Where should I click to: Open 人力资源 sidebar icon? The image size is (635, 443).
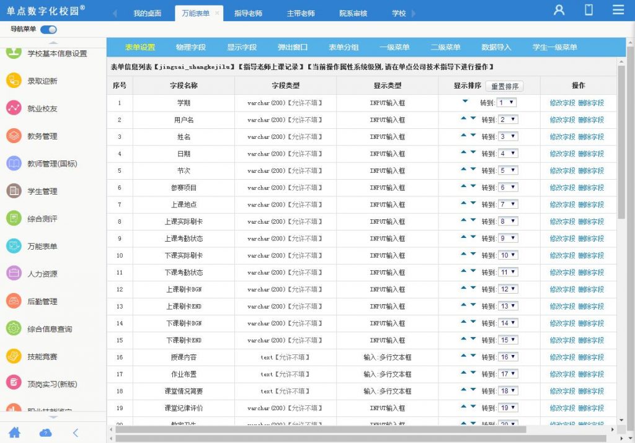[14, 273]
